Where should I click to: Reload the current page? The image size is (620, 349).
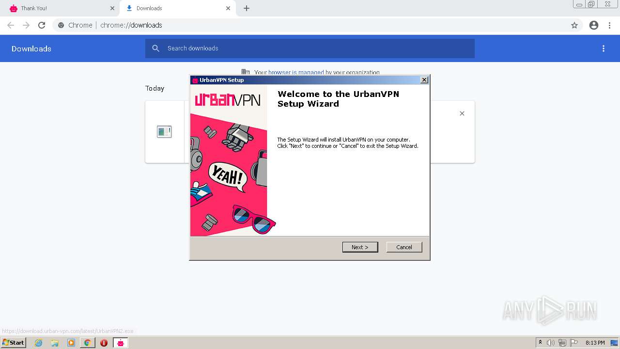(x=42, y=25)
